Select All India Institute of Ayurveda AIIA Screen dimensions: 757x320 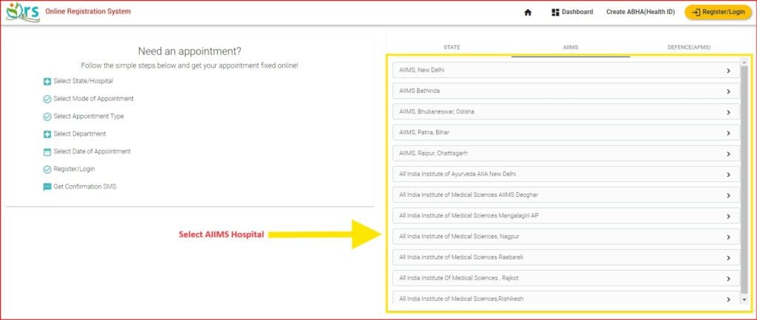pos(566,174)
